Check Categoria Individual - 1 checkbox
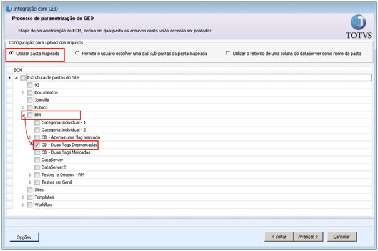This screenshot has width=378, height=251. pyautogui.click(x=37, y=122)
